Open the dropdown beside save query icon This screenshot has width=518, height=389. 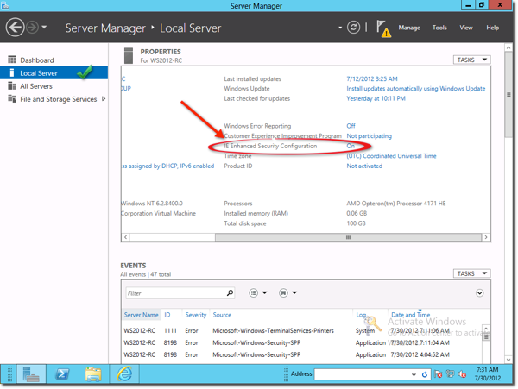(294, 292)
